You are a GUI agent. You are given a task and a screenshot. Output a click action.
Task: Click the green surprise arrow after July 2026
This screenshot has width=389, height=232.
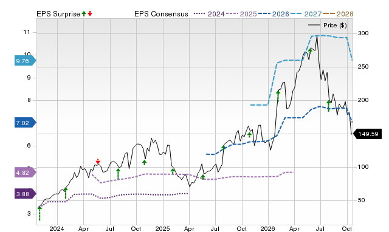tap(328, 106)
